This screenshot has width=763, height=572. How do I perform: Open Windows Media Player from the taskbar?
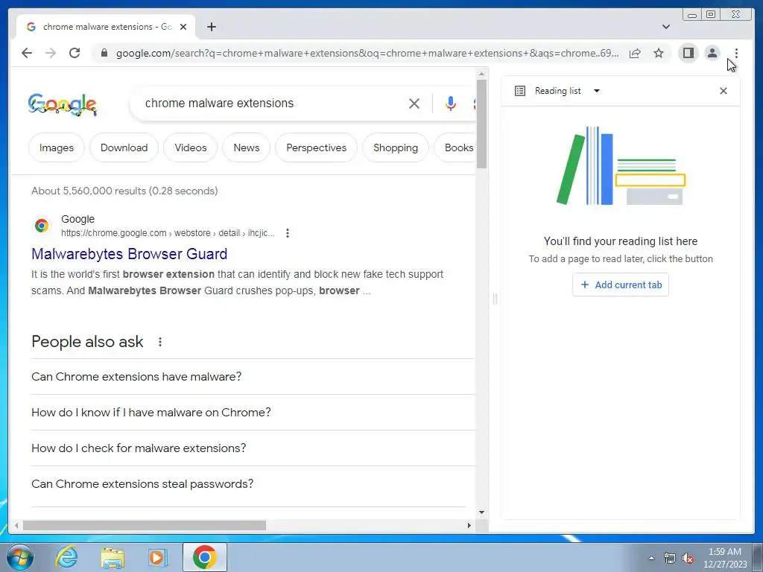(158, 557)
